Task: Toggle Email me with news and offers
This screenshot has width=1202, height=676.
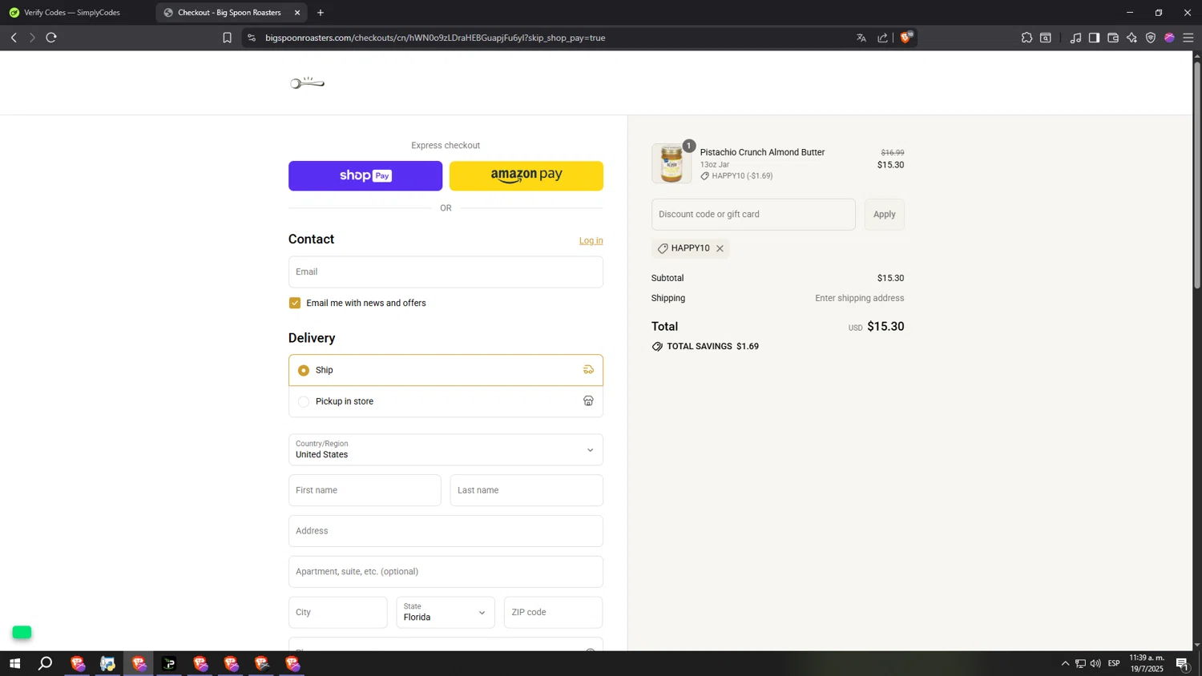Action: pyautogui.click(x=295, y=303)
